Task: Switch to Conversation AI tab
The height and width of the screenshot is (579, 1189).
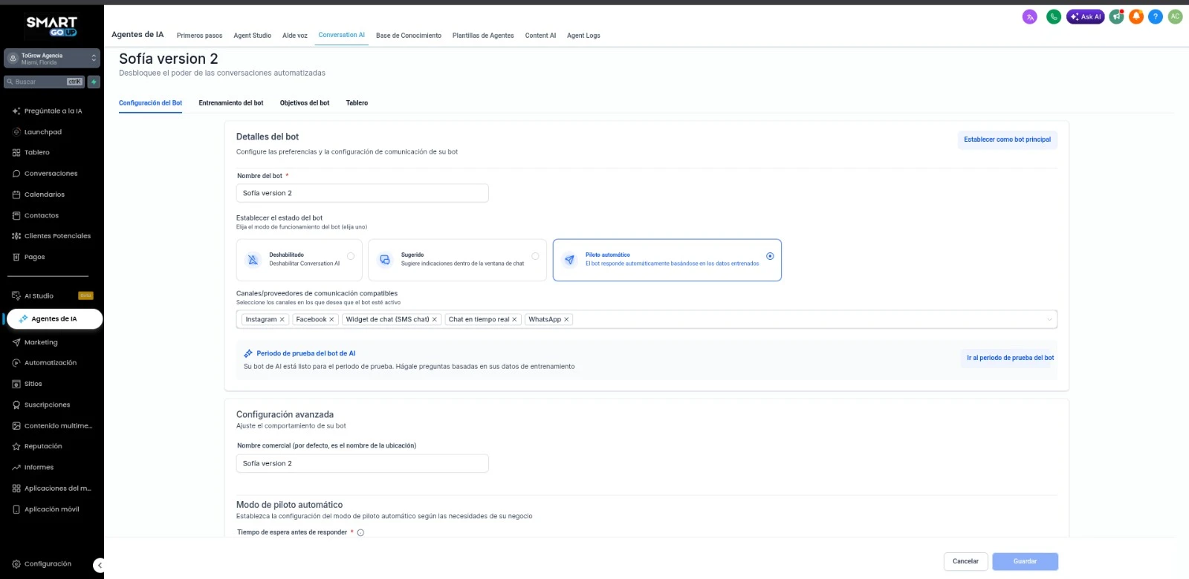Action: point(341,35)
